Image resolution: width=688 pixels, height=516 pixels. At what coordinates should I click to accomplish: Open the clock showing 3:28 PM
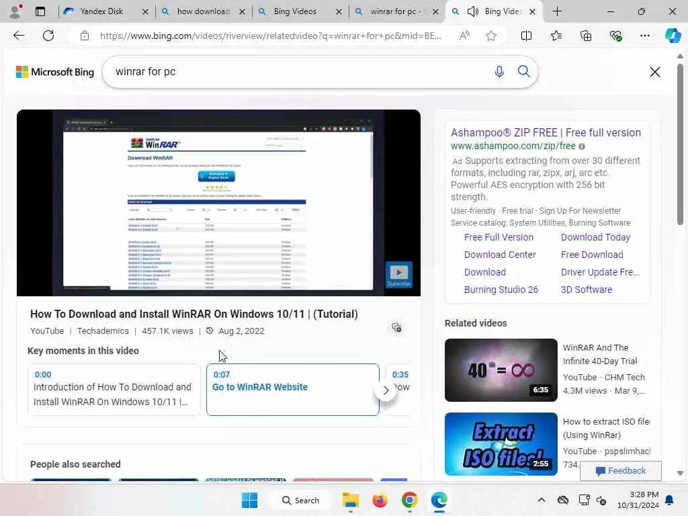pyautogui.click(x=638, y=500)
